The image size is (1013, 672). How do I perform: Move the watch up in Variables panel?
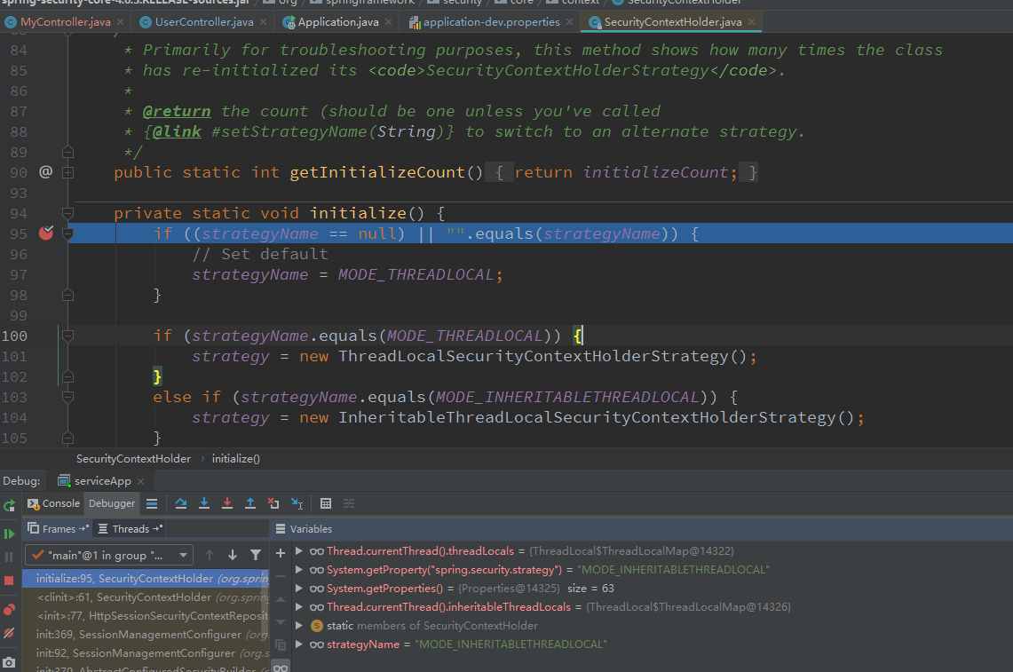pos(281,599)
